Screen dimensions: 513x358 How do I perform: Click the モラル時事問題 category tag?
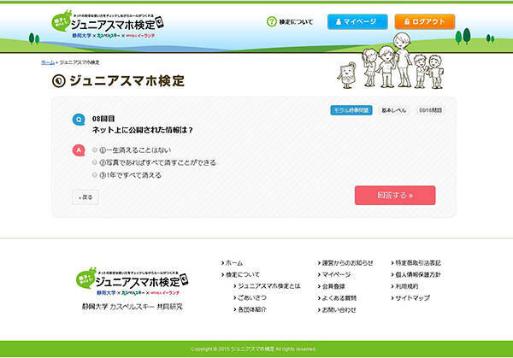point(352,110)
